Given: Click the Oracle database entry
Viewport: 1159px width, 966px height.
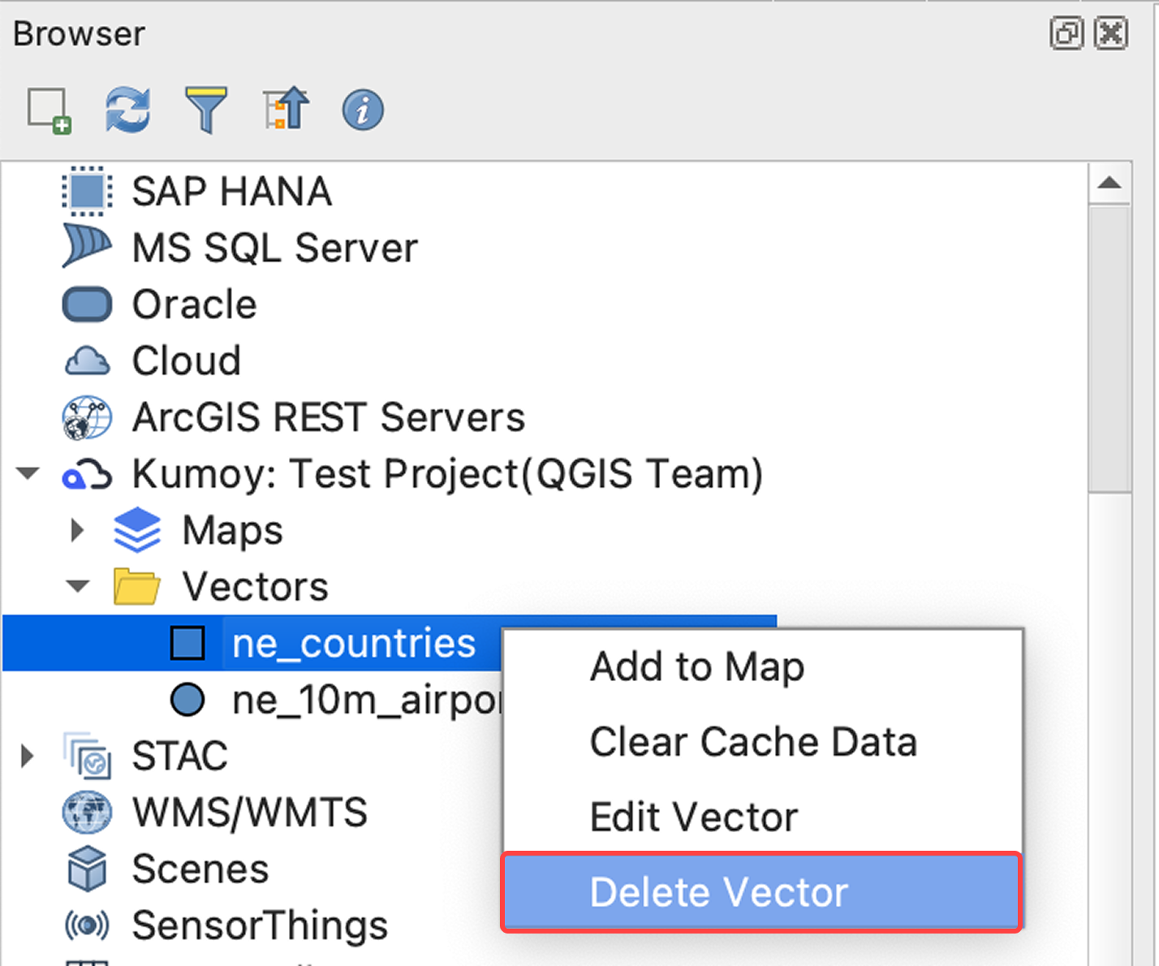Looking at the screenshot, I should coord(194,305).
